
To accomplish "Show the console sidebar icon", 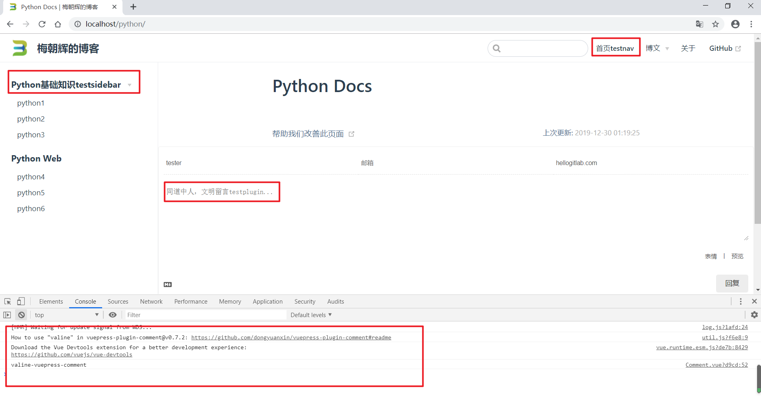I will click(7, 315).
